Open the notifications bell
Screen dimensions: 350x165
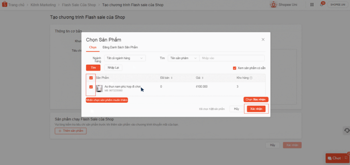(321, 5)
